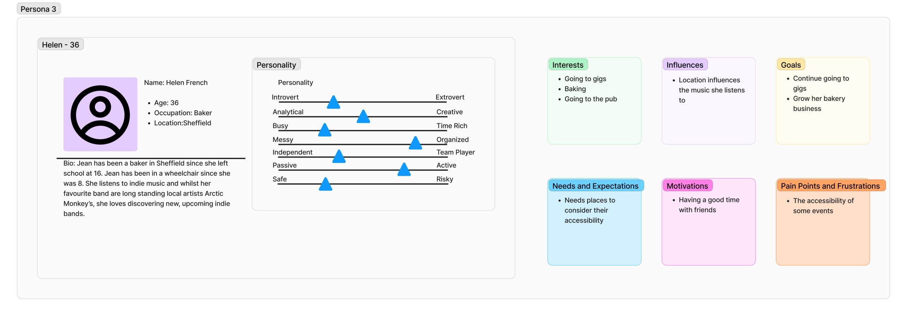Click the Introvert-Extrovert slider marker
The image size is (907, 316).
[x=333, y=103]
